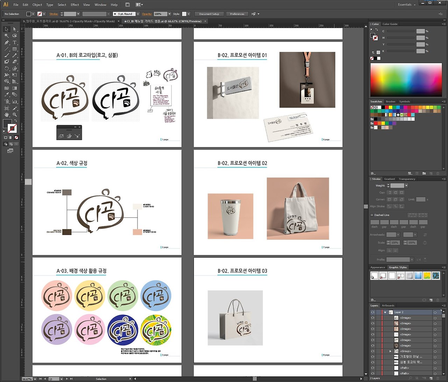The width and height of the screenshot is (448, 382).
Task: Open the Effect menu
Action: click(x=75, y=5)
